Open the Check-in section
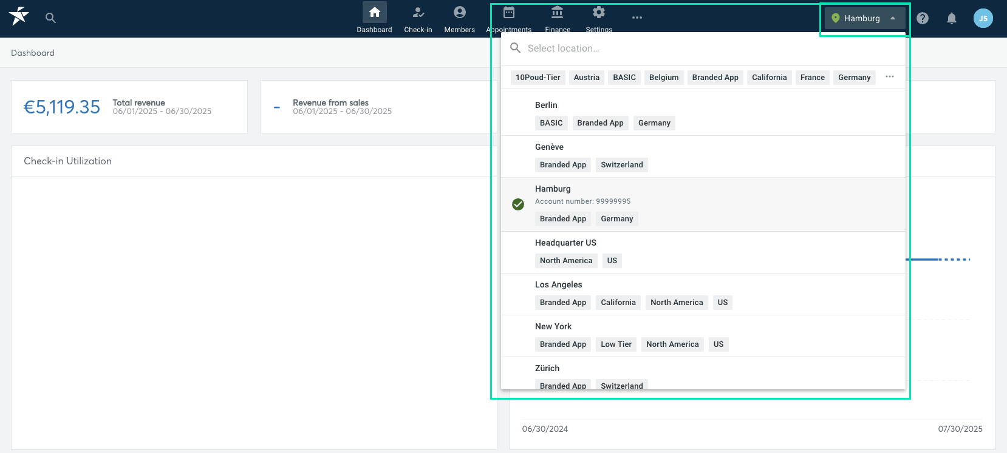 (x=418, y=18)
